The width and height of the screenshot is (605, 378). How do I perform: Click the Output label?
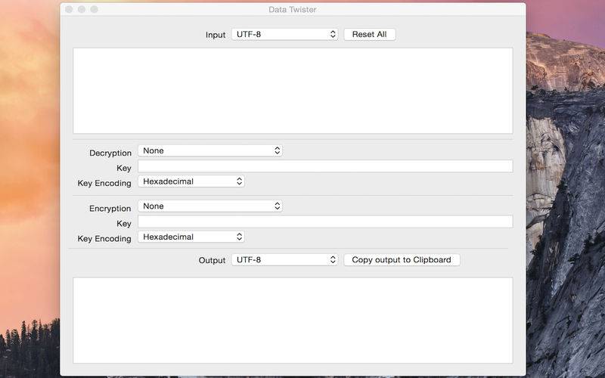point(212,260)
